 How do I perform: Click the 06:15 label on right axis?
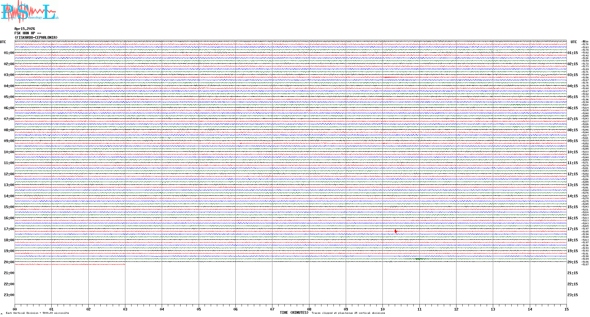click(x=572, y=108)
